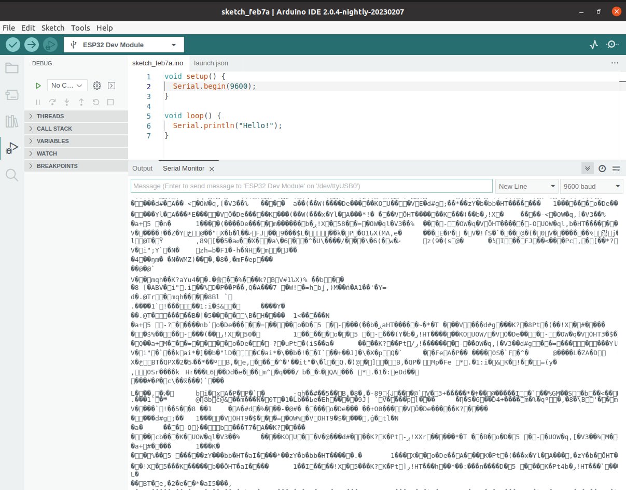The image size is (626, 490).
Task: Toggle timestamp in Serial Monitor
Action: 602,169
